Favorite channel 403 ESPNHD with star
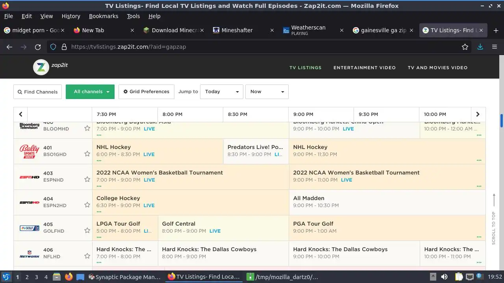504x283 pixels. coord(87,179)
